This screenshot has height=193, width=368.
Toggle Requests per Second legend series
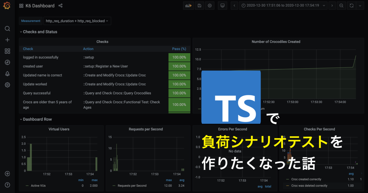click(132, 186)
